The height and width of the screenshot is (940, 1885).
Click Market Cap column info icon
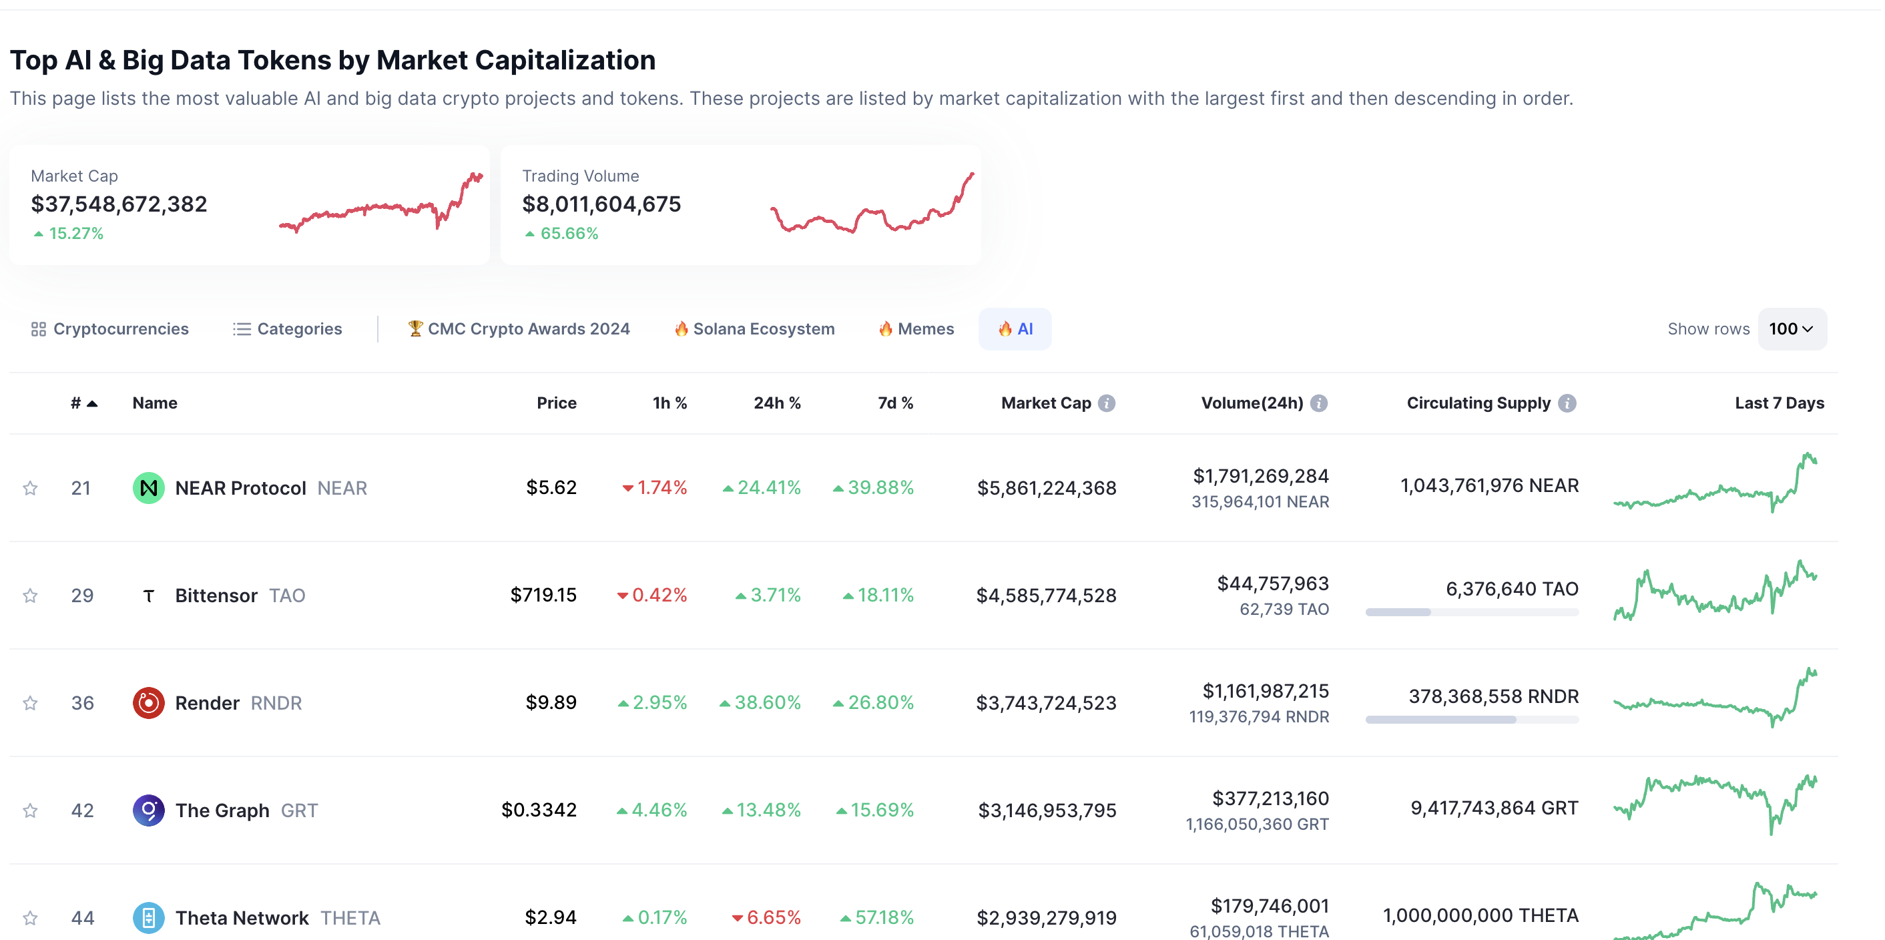(1107, 403)
